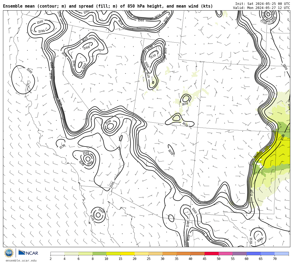The width and height of the screenshot is (293, 264).
Task: Pick the light orange 25–30 m colorbar swatch
Action: pos(155,253)
